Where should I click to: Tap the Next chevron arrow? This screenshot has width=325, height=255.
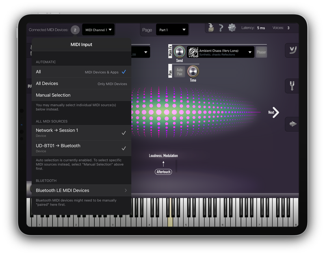275,112
